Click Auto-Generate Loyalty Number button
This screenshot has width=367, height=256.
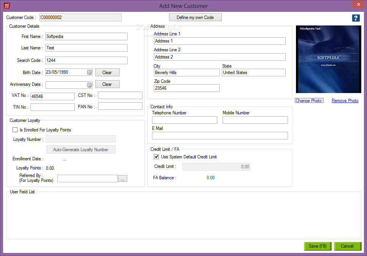tap(81, 150)
